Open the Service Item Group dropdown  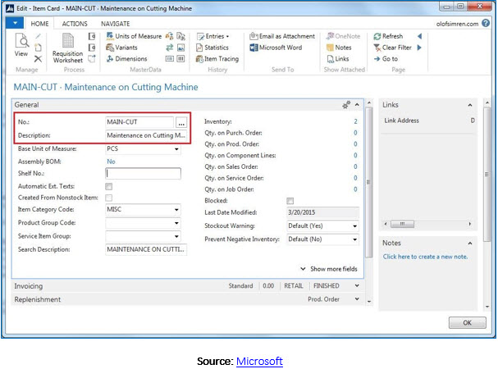[176, 236]
